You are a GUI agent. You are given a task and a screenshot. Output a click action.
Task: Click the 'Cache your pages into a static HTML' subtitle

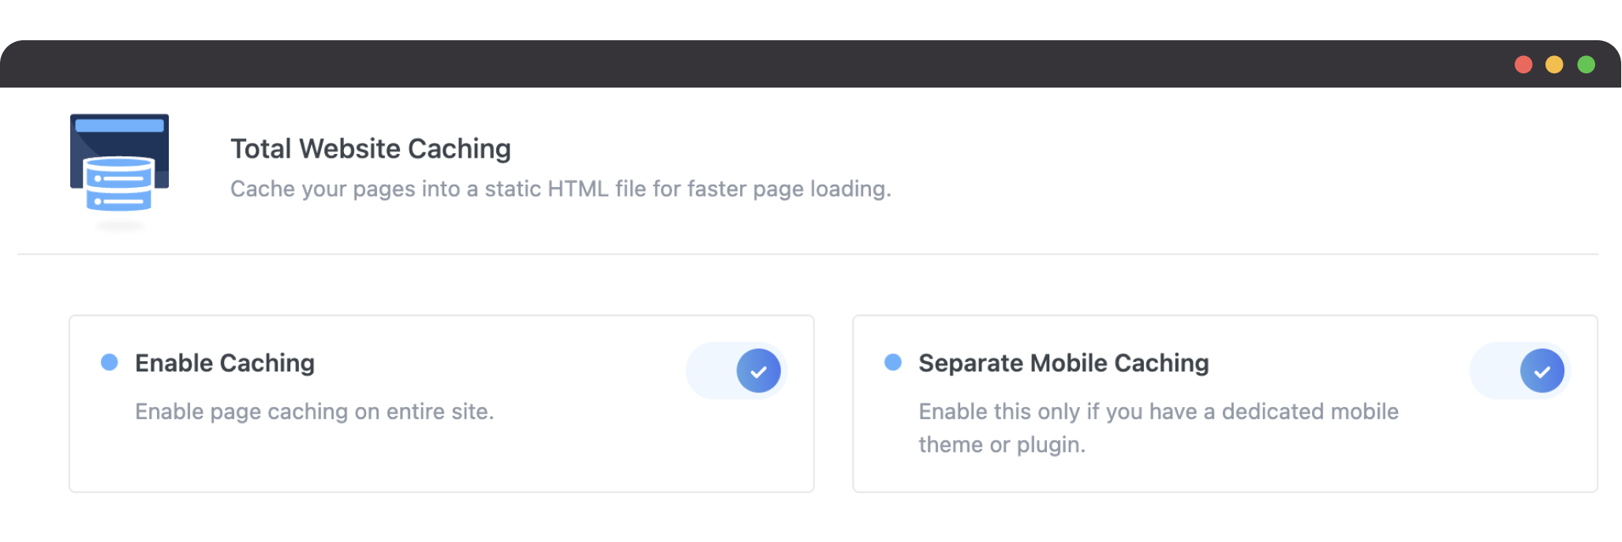[x=561, y=189]
